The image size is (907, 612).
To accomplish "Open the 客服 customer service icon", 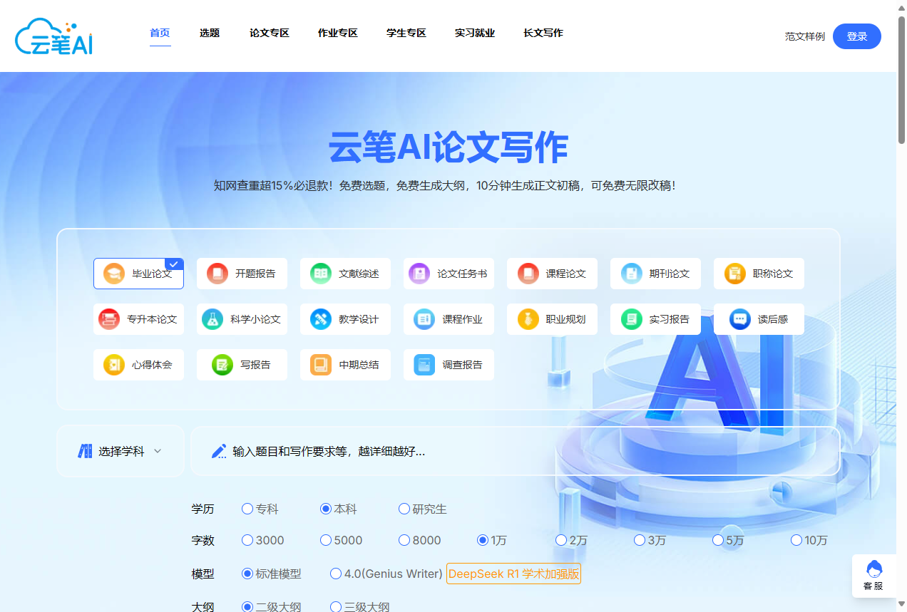I will click(874, 575).
